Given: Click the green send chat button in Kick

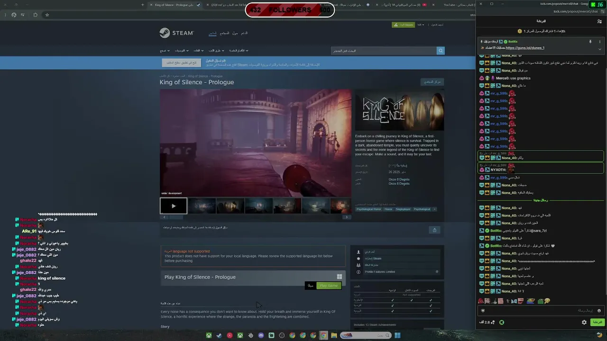Looking at the screenshot, I should click(597, 322).
